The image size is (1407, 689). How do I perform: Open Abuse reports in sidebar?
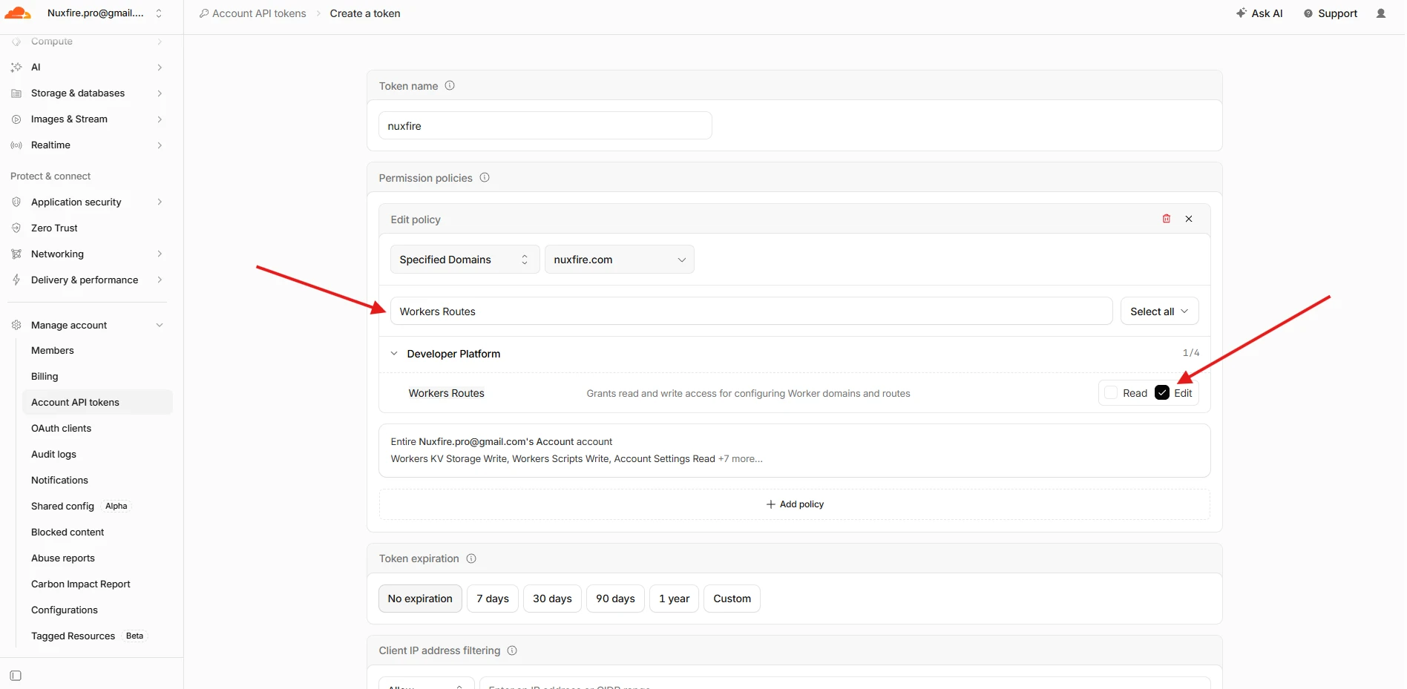click(63, 558)
